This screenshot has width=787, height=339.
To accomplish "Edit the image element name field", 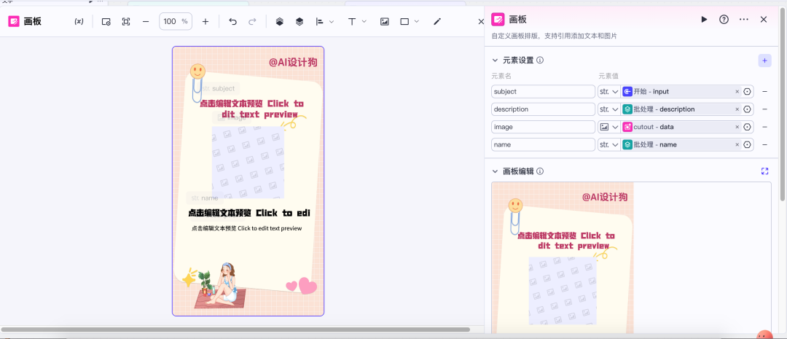I will [543, 127].
